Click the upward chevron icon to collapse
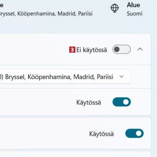 point(140,49)
